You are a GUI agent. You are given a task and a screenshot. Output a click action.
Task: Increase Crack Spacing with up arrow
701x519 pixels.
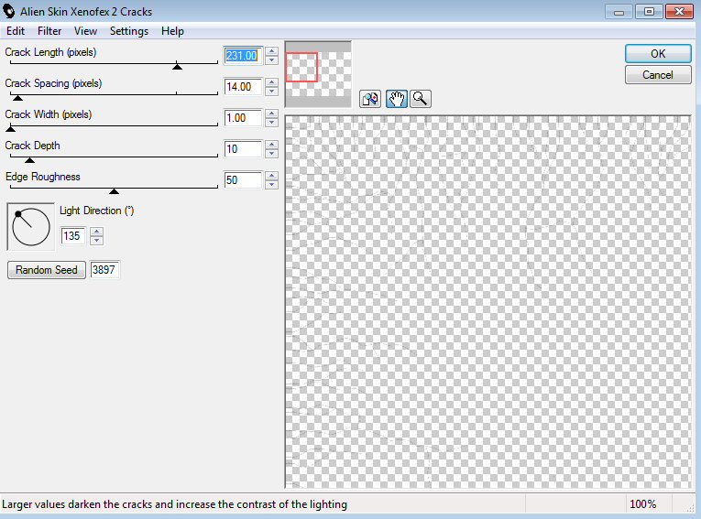[x=271, y=82]
